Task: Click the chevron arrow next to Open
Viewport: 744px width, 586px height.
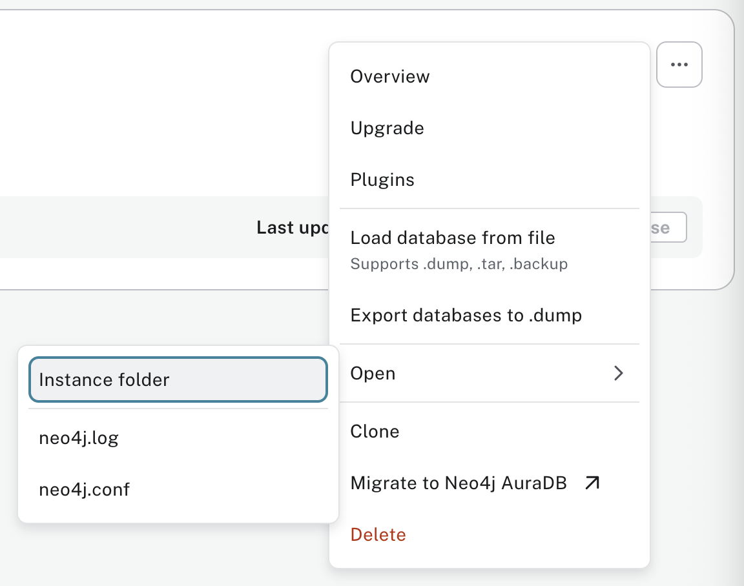Action: tap(618, 373)
